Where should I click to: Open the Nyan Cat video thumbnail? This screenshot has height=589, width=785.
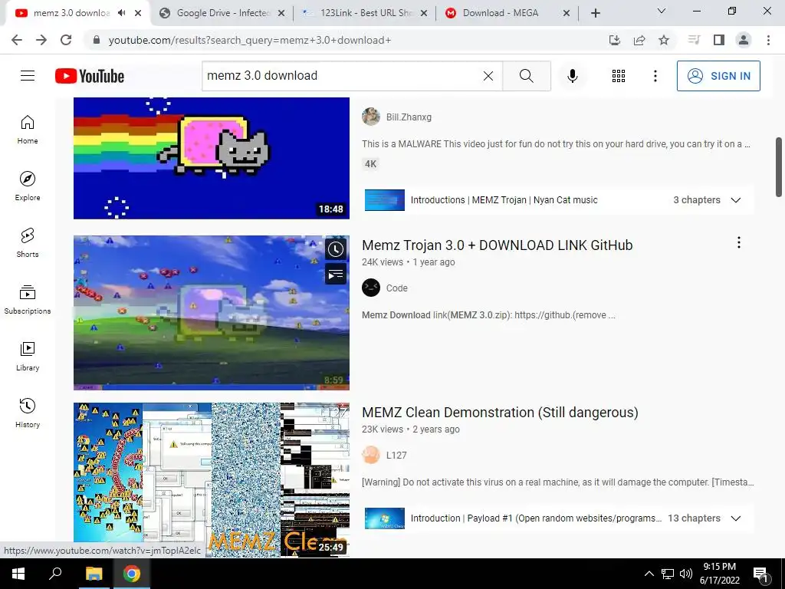point(212,158)
